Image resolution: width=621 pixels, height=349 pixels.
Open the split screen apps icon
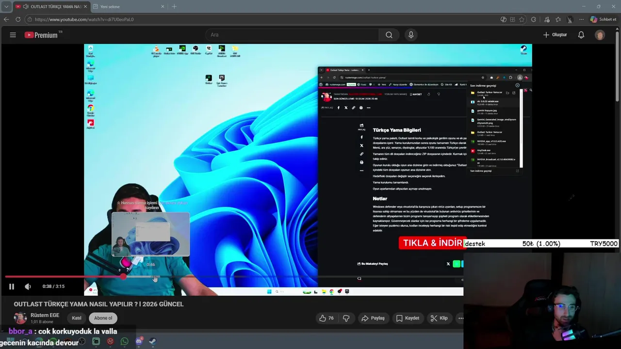(x=513, y=19)
